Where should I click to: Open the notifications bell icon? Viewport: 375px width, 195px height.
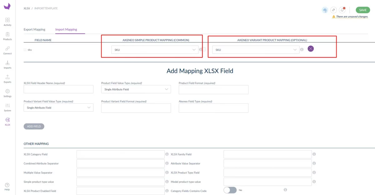(x=342, y=10)
